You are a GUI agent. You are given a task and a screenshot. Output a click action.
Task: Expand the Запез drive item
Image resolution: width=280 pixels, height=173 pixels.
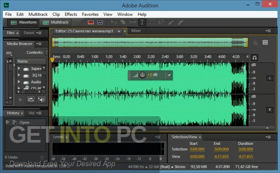[19, 68]
